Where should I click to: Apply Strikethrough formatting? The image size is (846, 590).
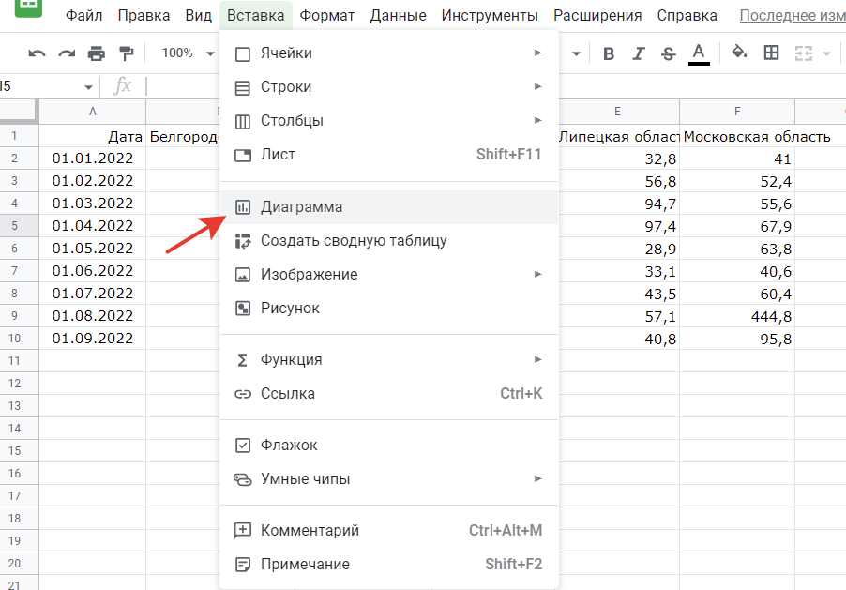tap(668, 53)
